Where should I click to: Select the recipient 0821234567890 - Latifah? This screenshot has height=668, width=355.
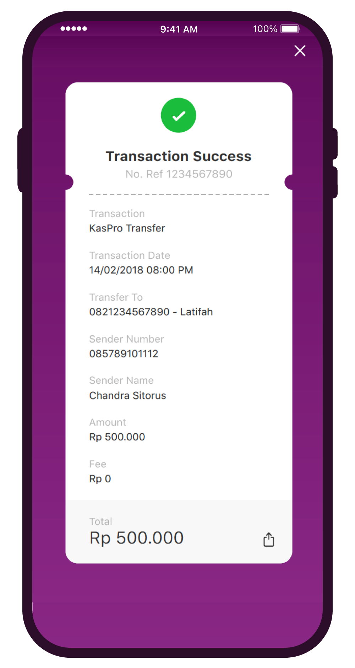[x=151, y=312]
